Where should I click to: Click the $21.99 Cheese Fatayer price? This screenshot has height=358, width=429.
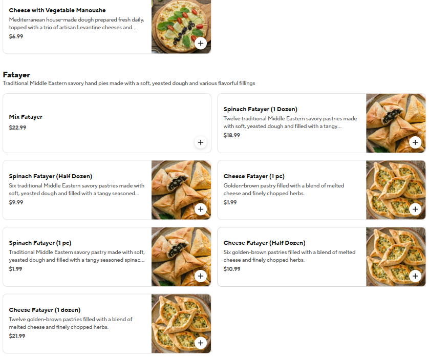tap(17, 336)
